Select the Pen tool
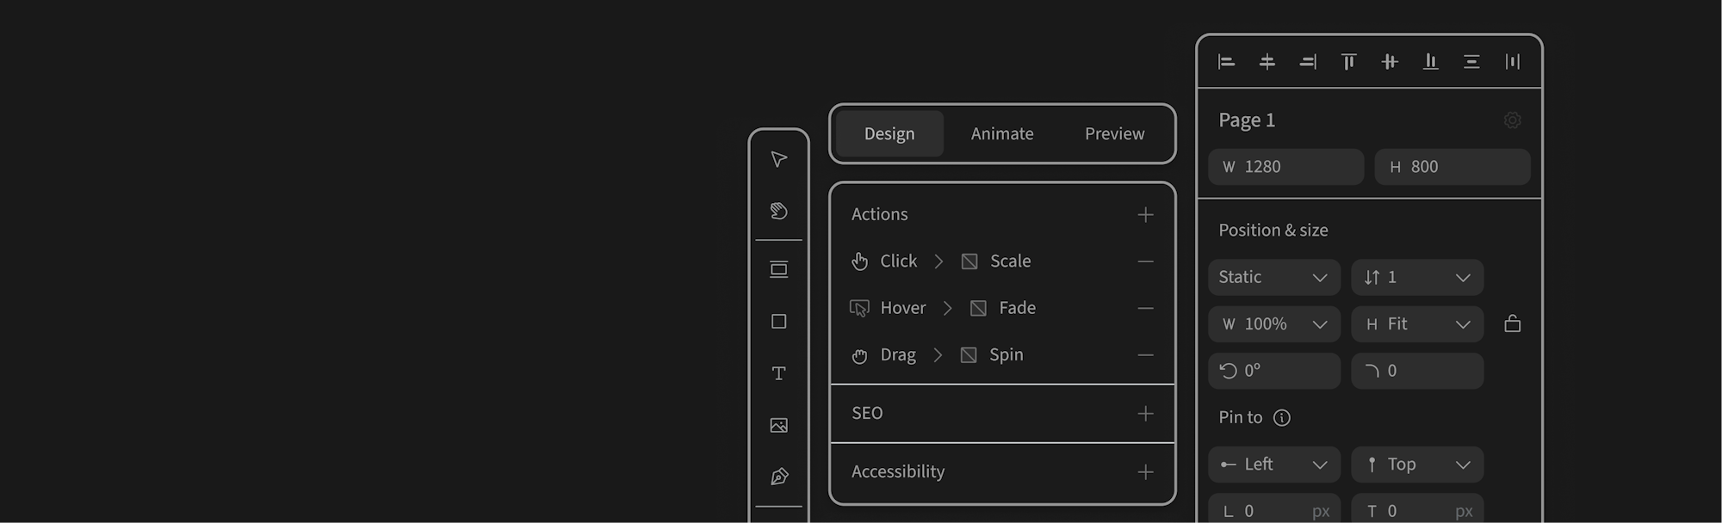The height and width of the screenshot is (523, 1722). [778, 477]
